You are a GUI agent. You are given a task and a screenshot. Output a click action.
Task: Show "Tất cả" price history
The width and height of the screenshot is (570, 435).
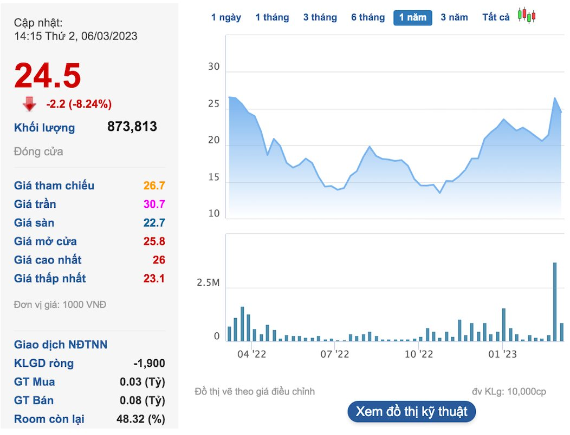pyautogui.click(x=496, y=17)
